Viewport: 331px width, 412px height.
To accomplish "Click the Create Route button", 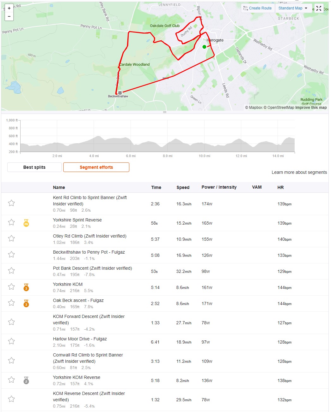I will click(x=258, y=8).
